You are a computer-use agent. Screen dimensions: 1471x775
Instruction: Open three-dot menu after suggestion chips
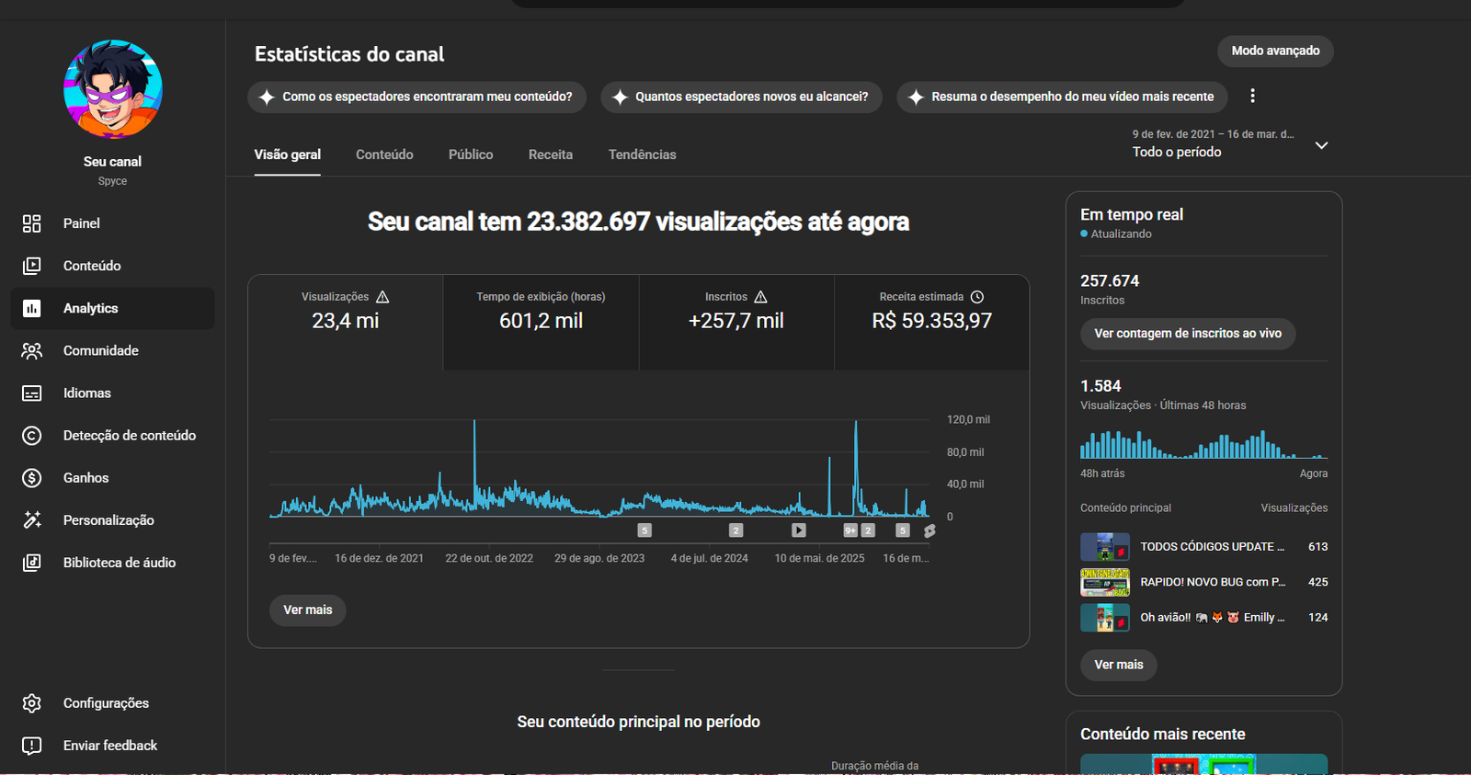click(1252, 97)
